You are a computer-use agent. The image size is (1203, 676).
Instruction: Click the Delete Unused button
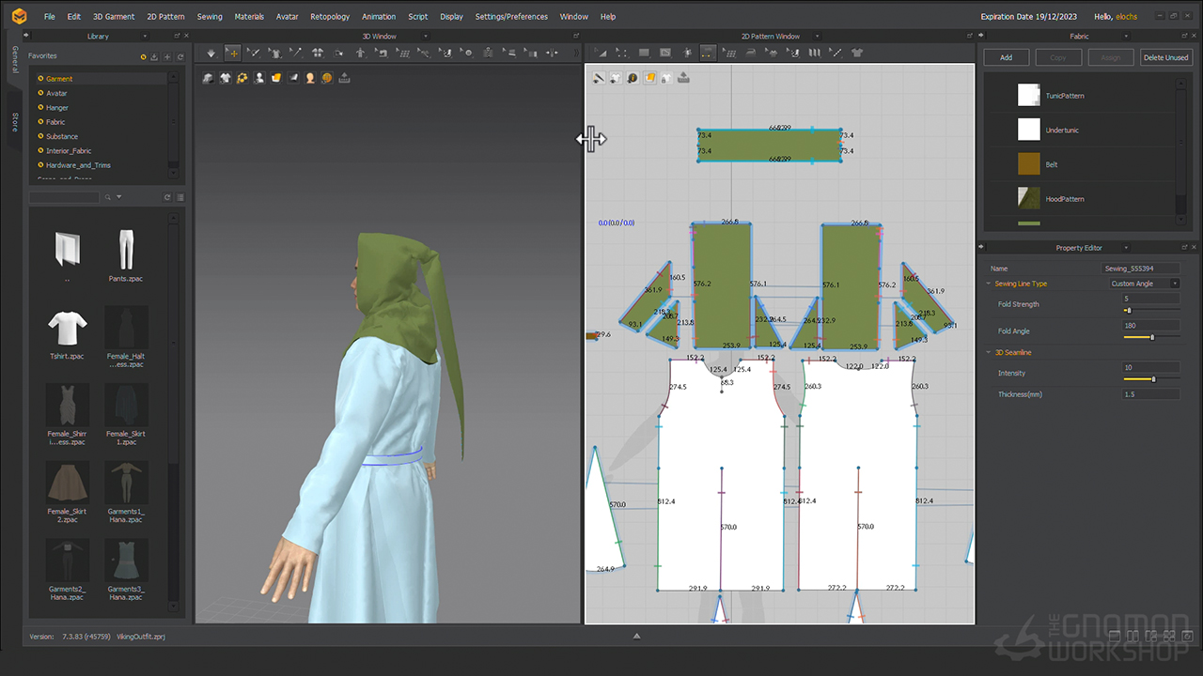1165,57
